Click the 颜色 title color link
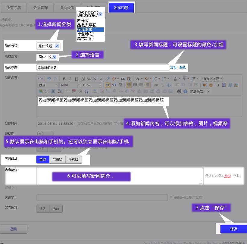Screen dimensions: 247x244 tap(183, 68)
